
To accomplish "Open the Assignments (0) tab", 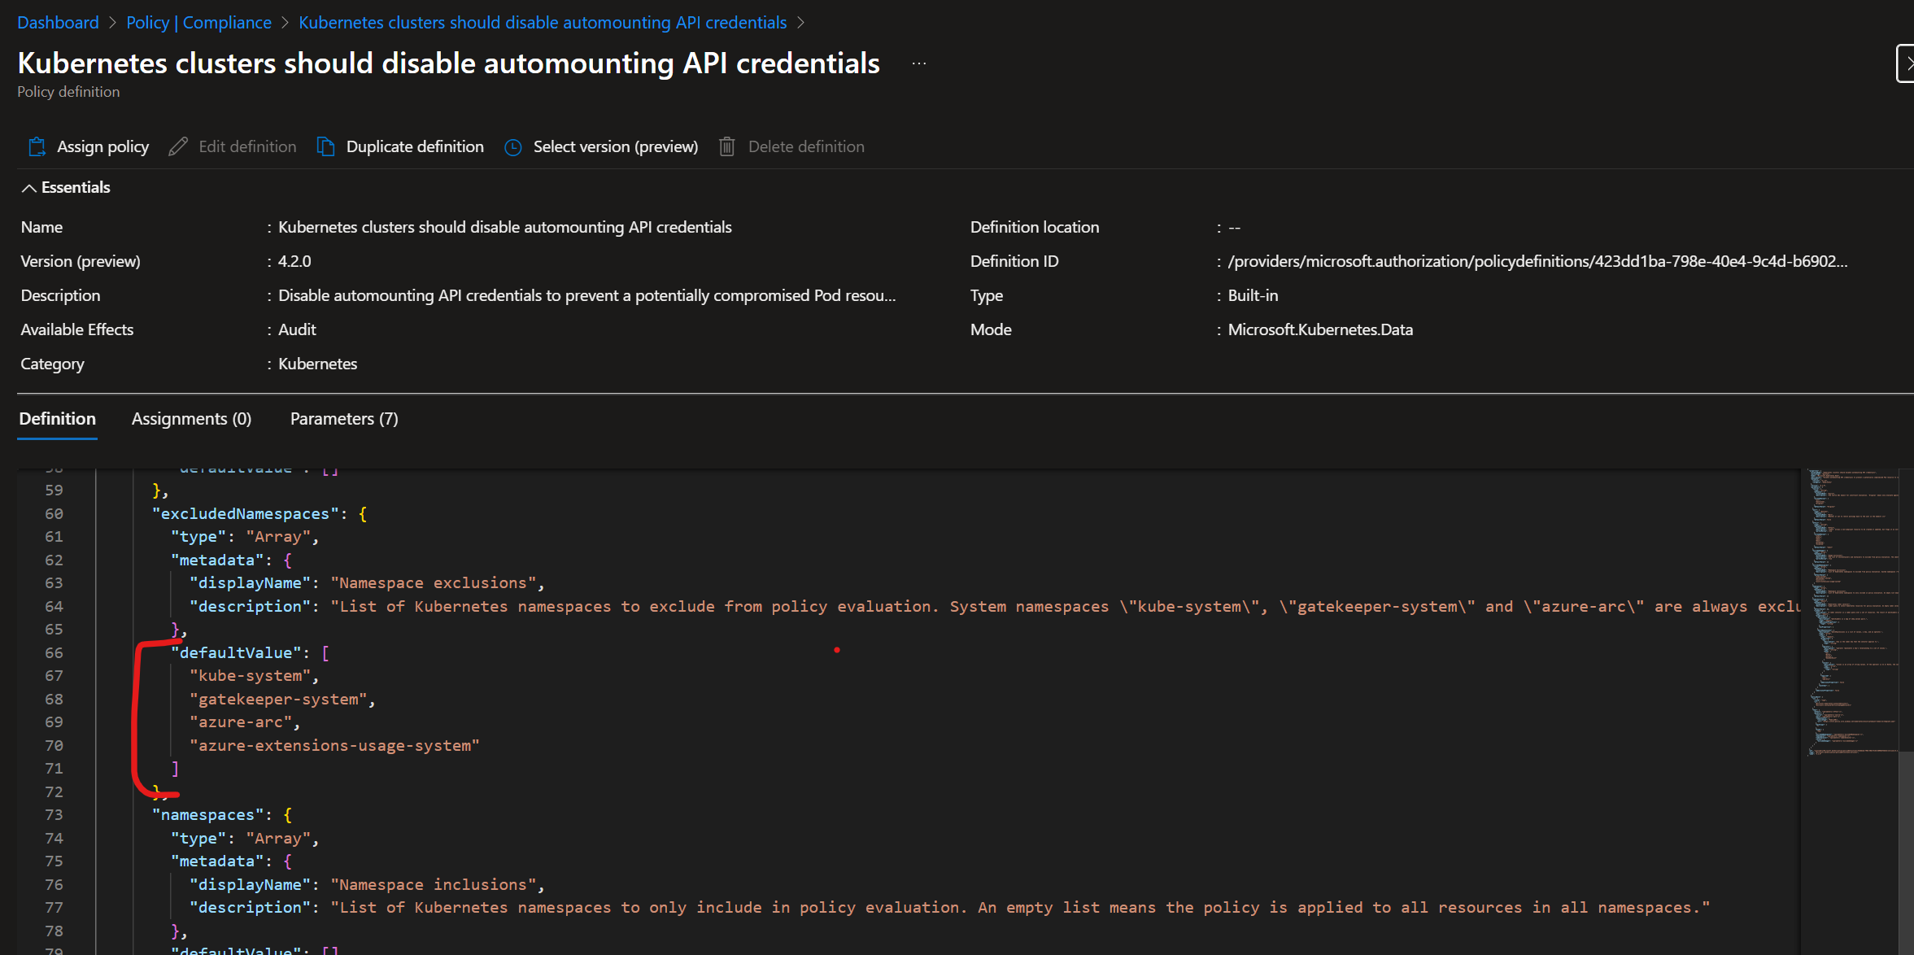I will (x=192, y=419).
